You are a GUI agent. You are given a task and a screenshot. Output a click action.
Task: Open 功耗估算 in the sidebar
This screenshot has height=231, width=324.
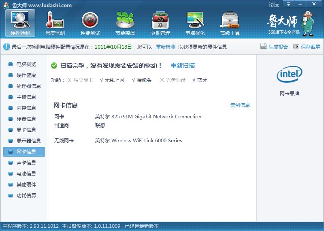[x=26, y=195]
